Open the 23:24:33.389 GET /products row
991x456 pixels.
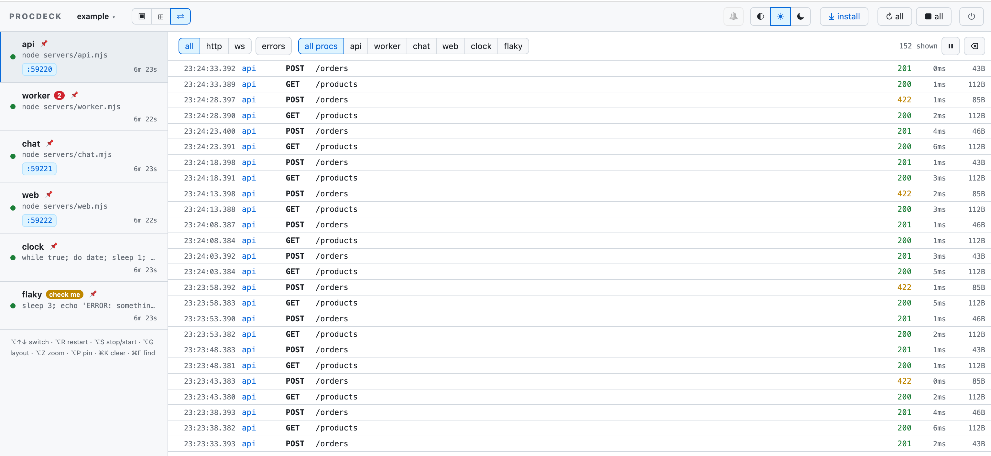[x=579, y=84]
